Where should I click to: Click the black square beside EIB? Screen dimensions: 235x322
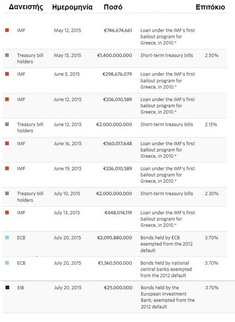[x=7, y=287]
